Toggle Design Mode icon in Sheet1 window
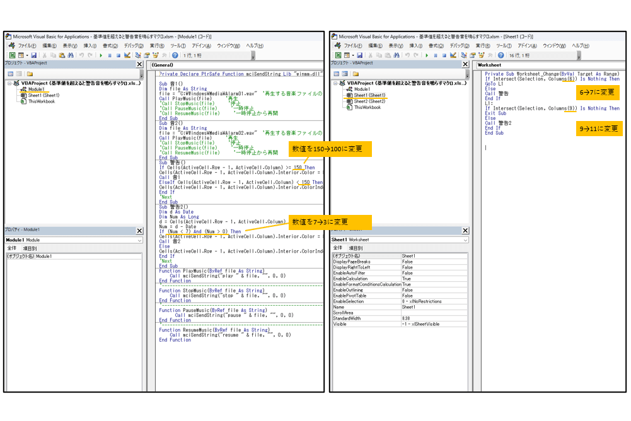Viewport: 631px width, 421px height. (x=453, y=55)
